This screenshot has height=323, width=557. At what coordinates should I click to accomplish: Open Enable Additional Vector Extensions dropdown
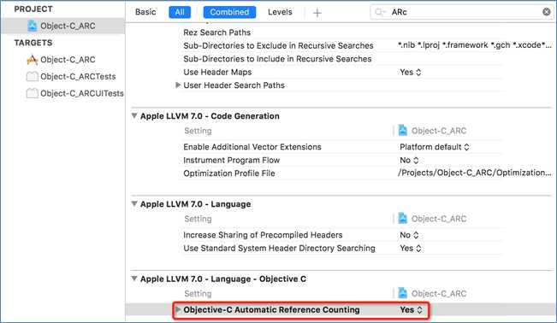point(434,147)
